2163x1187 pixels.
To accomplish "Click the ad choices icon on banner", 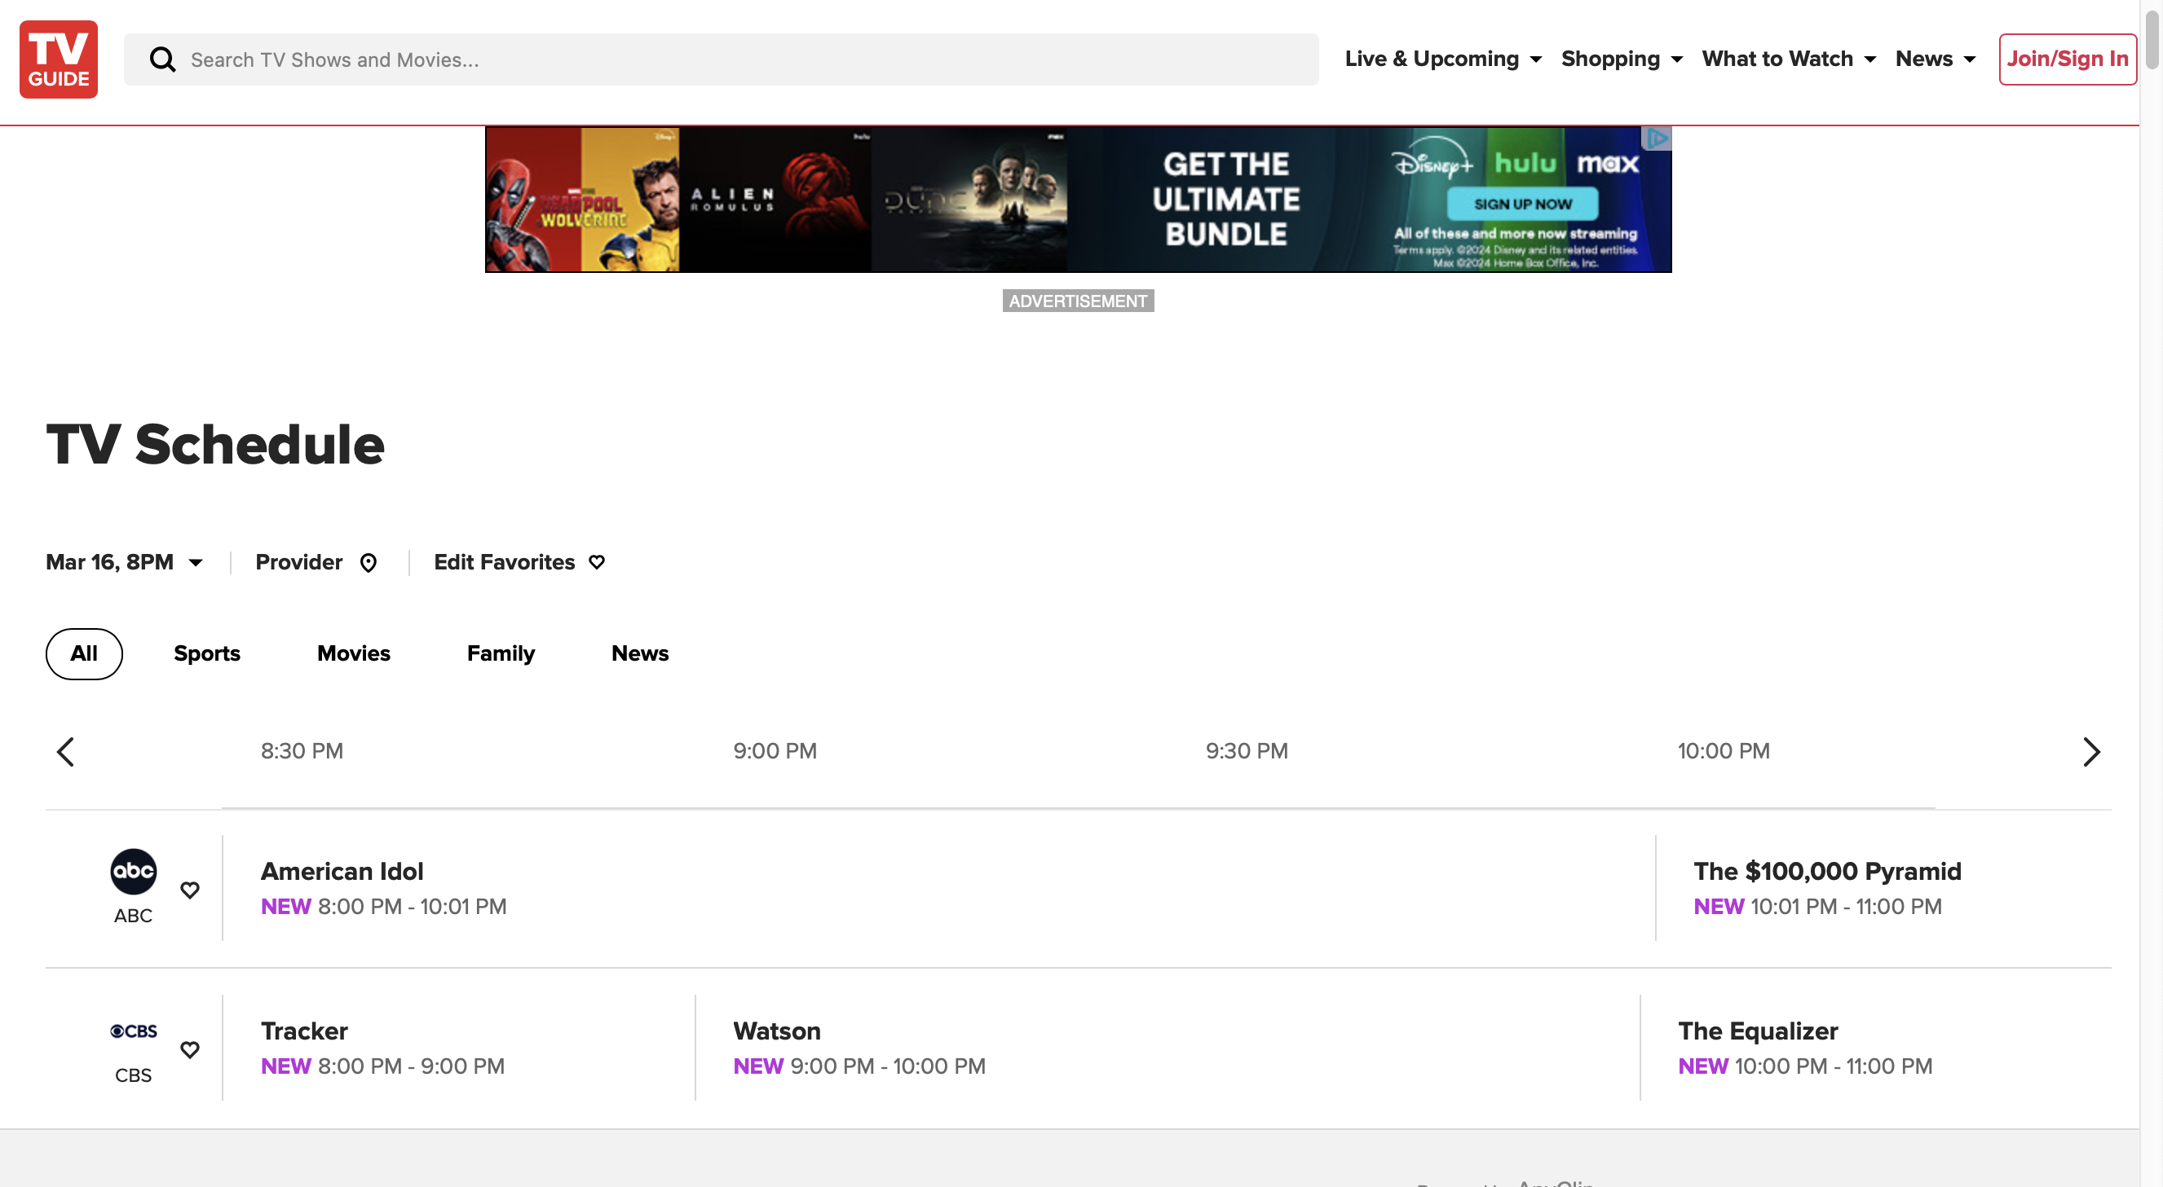I will point(1657,138).
